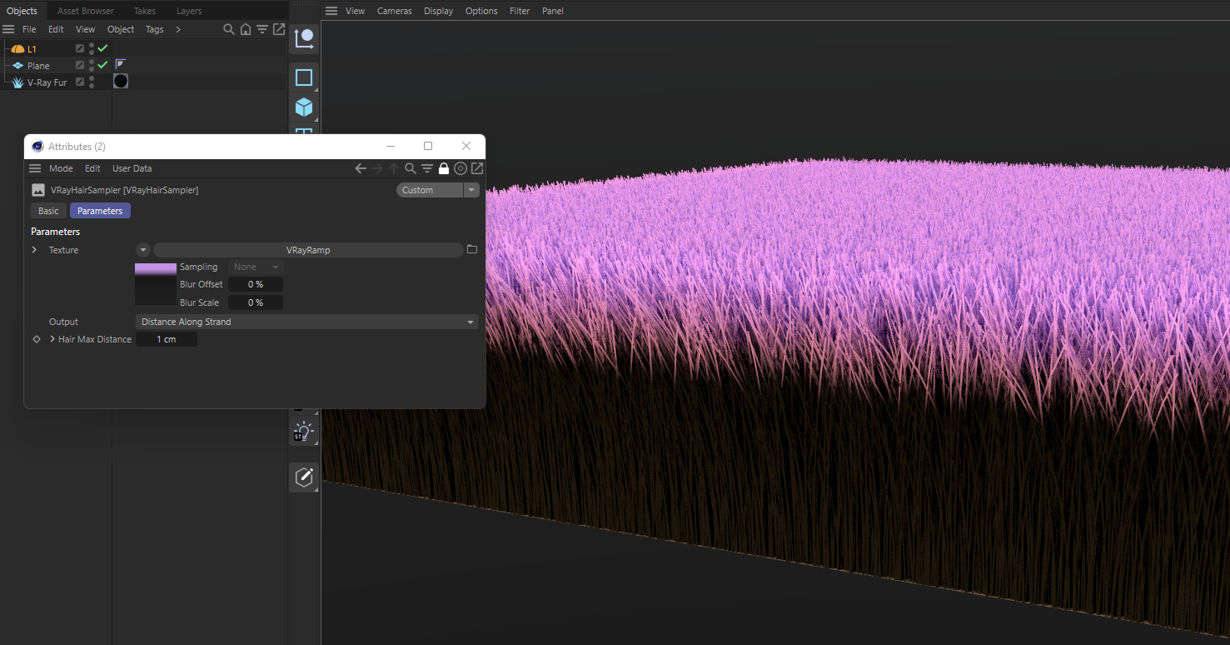Viewport: 1230px width, 645px height.
Task: Toggle L1 layer checkbox square
Action: [80, 49]
